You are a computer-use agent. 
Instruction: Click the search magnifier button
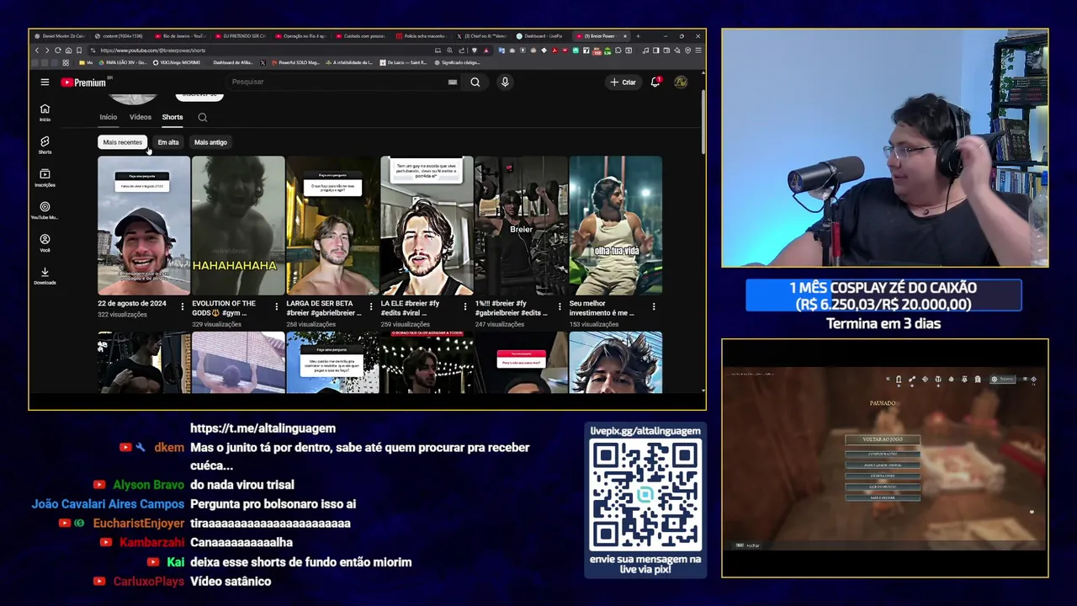[475, 82]
